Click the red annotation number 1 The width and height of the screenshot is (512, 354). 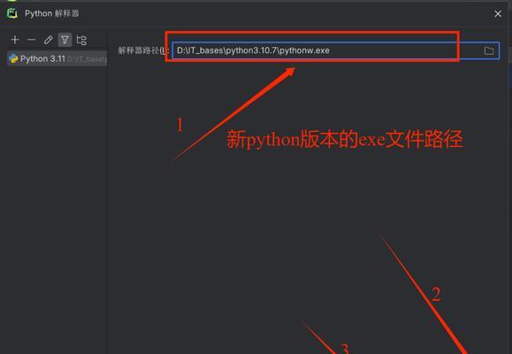coord(180,125)
